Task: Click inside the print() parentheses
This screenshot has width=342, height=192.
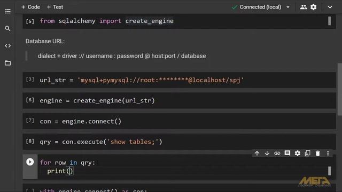Action: [x=70, y=171]
